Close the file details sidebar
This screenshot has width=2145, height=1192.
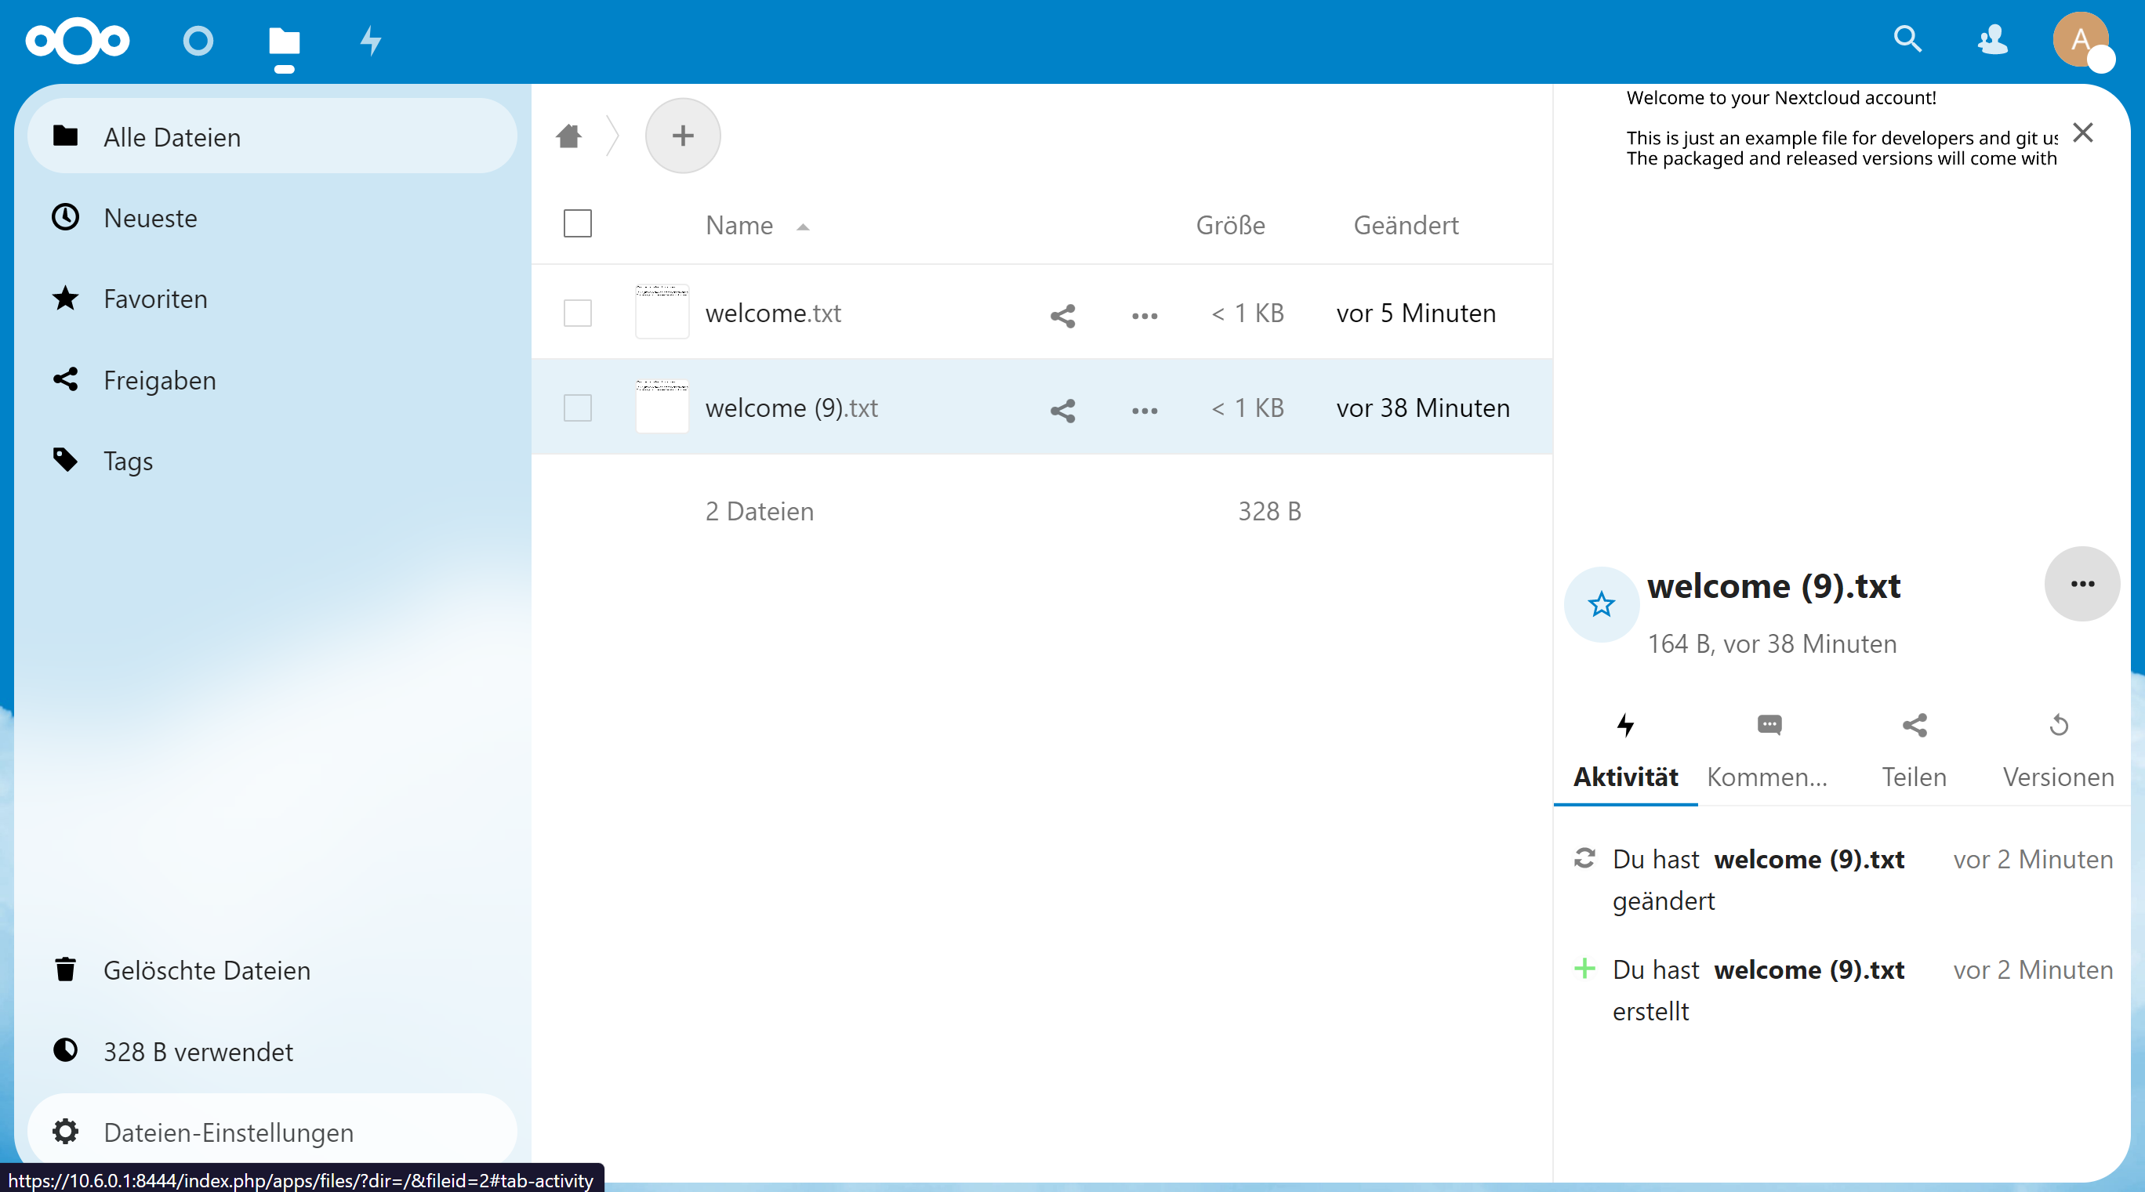pyautogui.click(x=2082, y=132)
